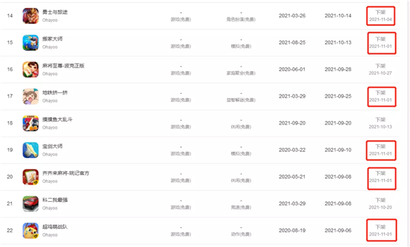Open the 勇士与旅途 app icon
This screenshot has width=410, height=247.
[x=31, y=16]
